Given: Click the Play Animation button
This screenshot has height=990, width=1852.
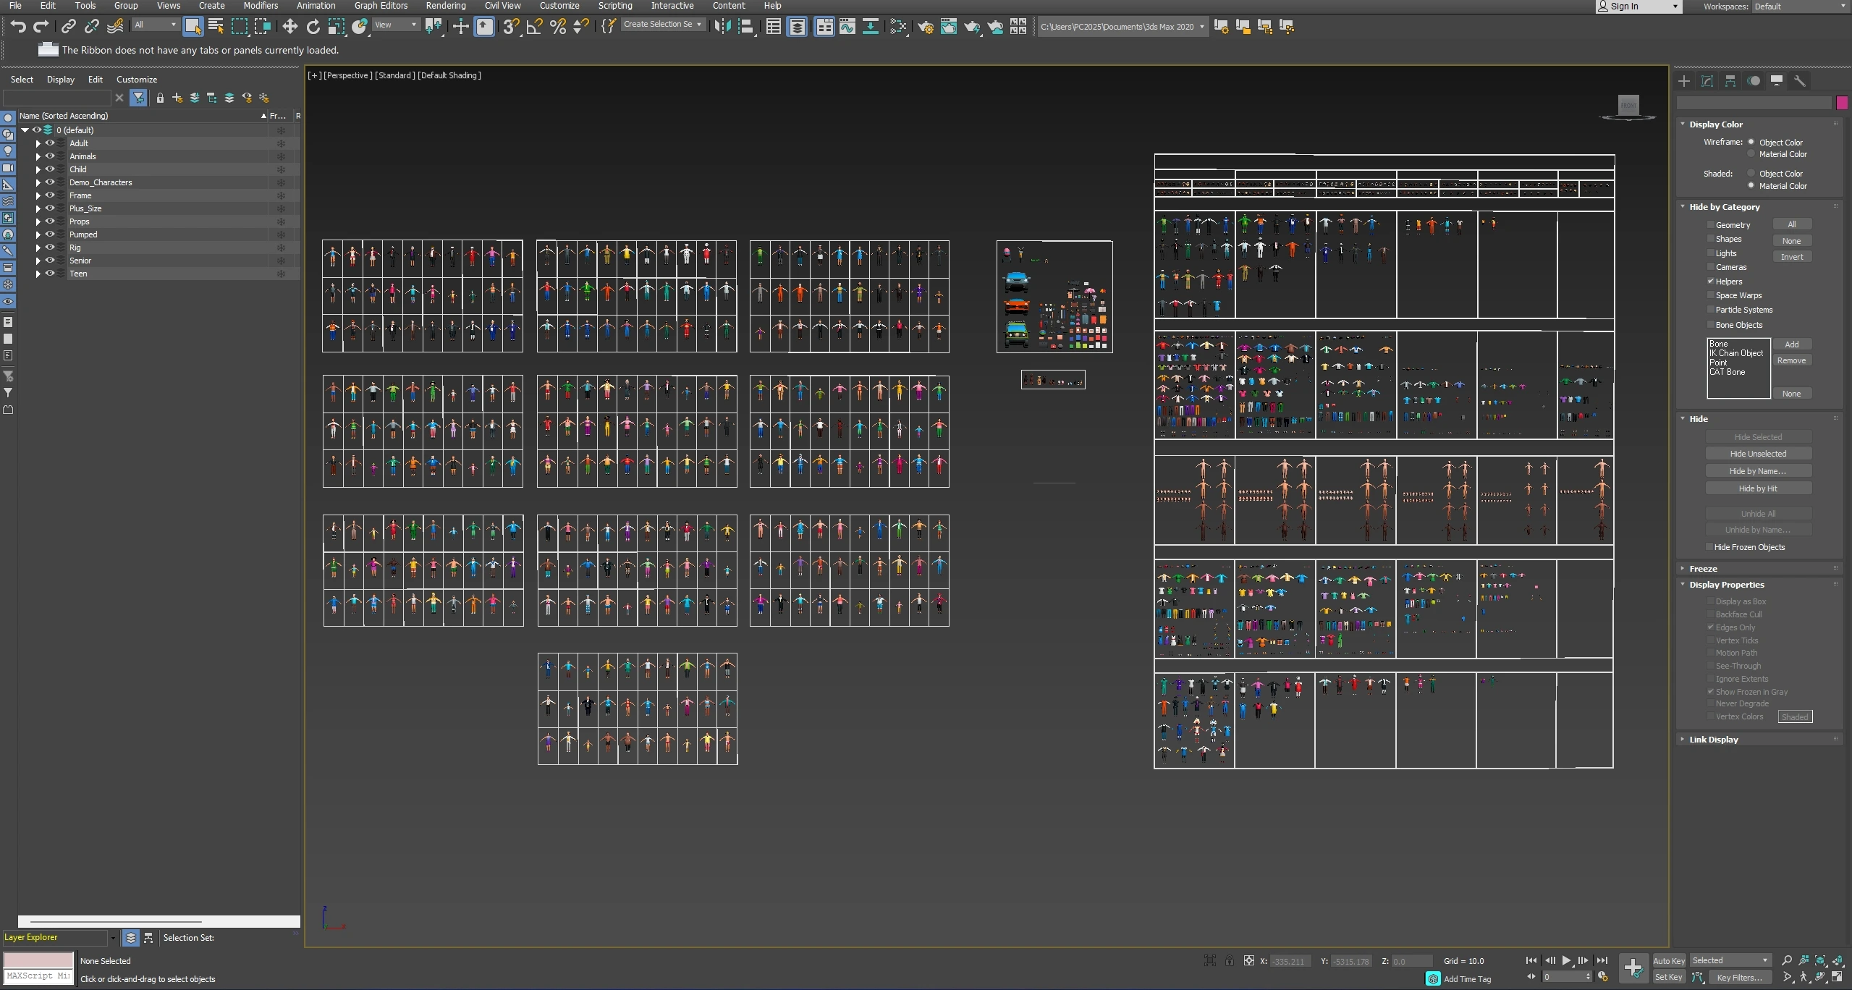Looking at the screenshot, I should pyautogui.click(x=1566, y=960).
